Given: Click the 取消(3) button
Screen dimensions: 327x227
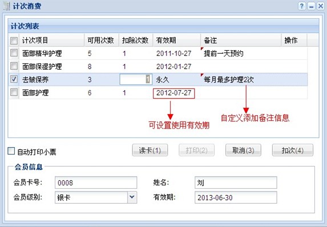Looking at the screenshot, I should 243,150.
